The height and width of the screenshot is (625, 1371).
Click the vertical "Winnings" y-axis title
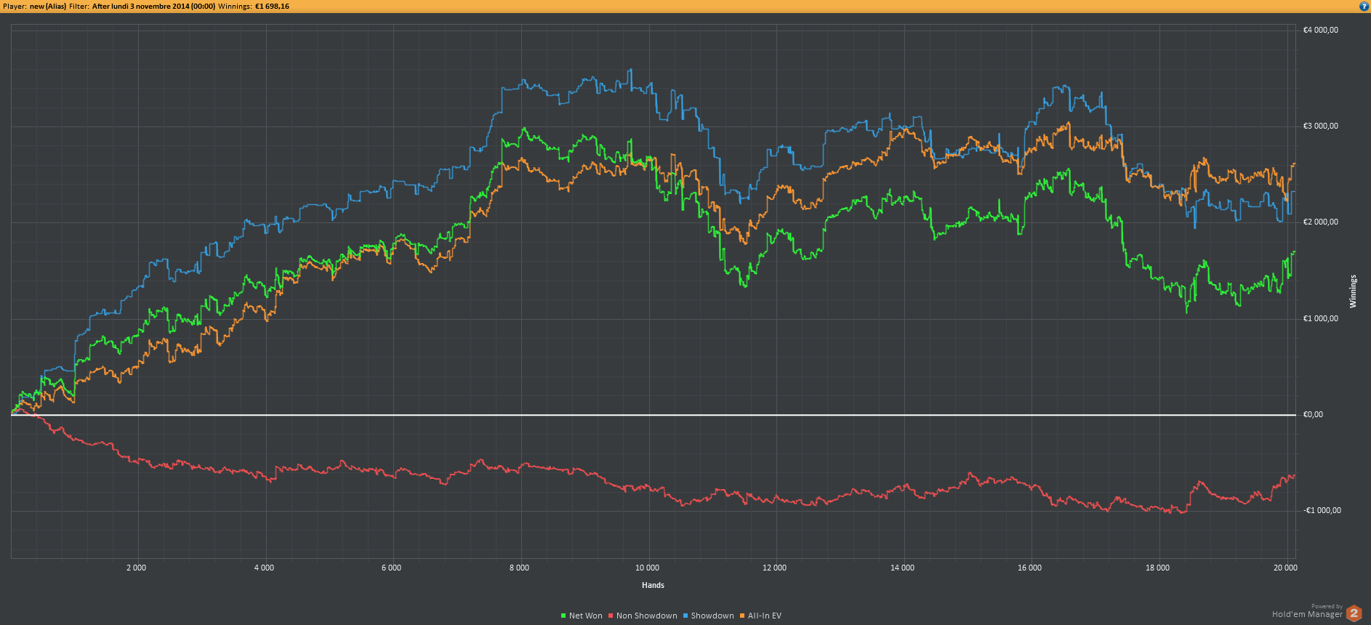1353,291
